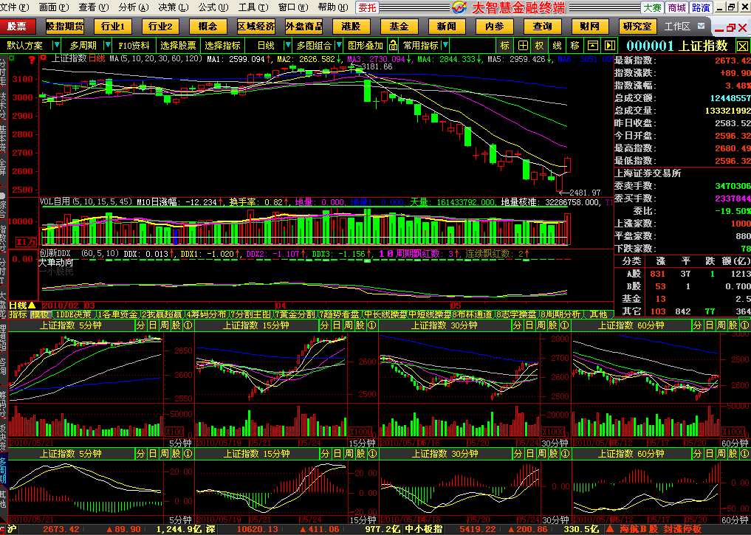Click the green settings icon at the chart corner
751x535 pixels.
12,58
